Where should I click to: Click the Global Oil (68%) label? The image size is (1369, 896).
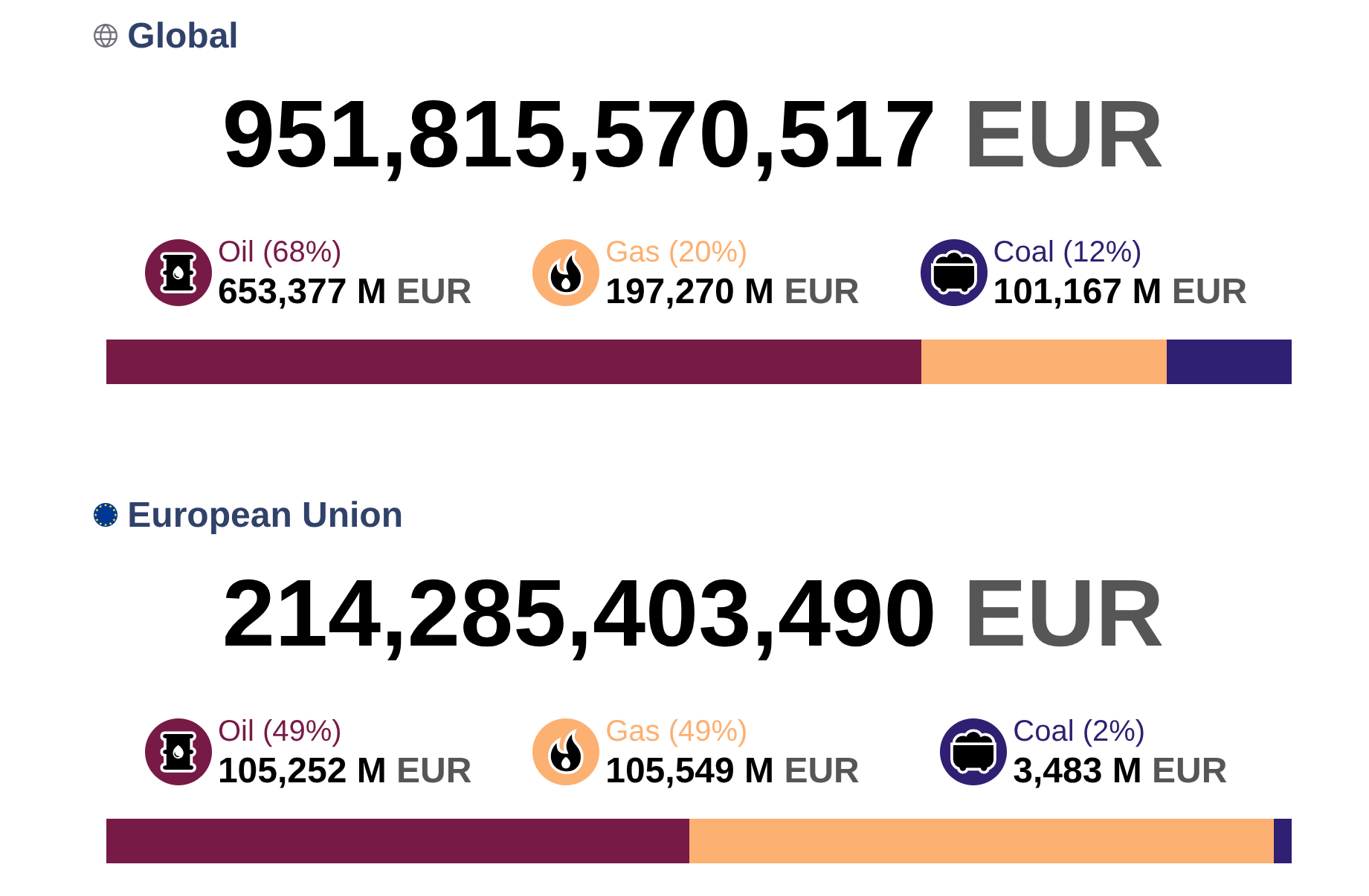click(x=280, y=252)
